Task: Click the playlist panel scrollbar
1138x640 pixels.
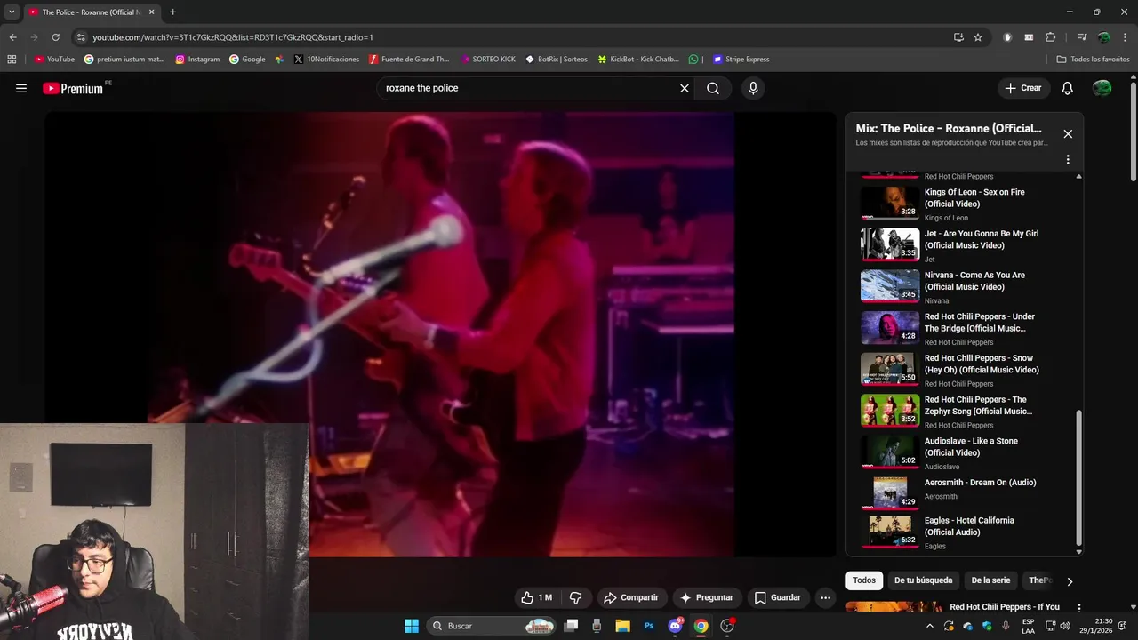Action: (x=1079, y=476)
